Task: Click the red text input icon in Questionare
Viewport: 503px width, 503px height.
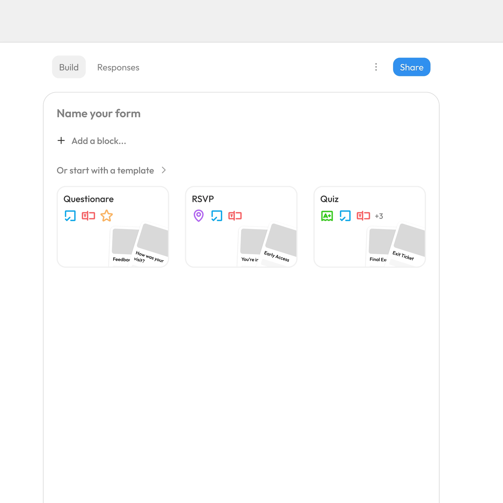Action: click(88, 216)
